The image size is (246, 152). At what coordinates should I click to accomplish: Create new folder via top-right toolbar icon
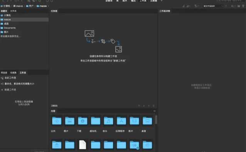click(x=239, y=6)
